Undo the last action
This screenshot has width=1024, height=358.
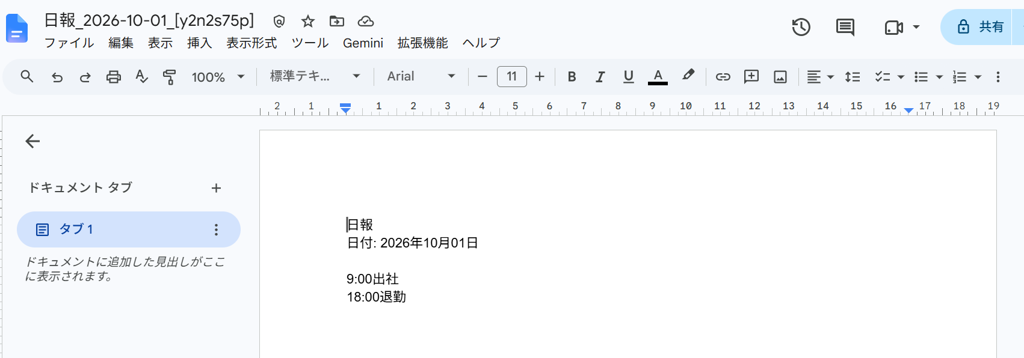click(x=57, y=77)
